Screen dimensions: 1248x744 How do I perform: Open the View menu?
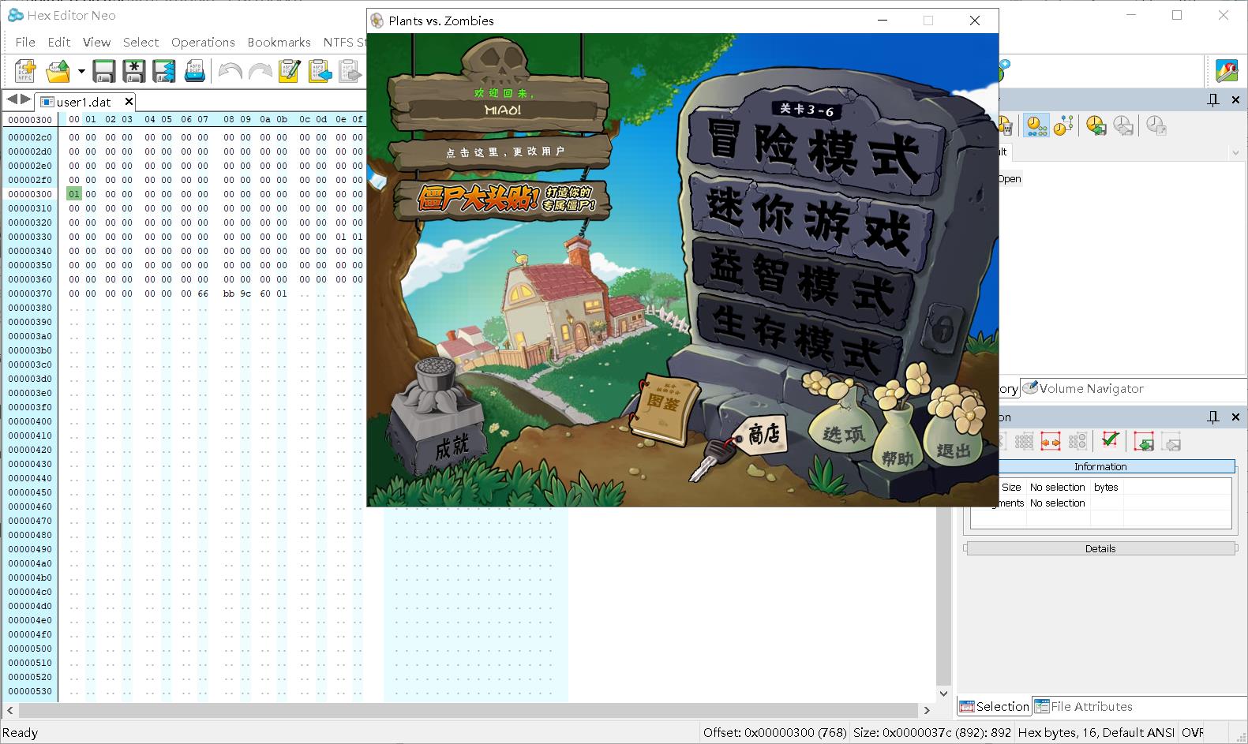(x=96, y=42)
